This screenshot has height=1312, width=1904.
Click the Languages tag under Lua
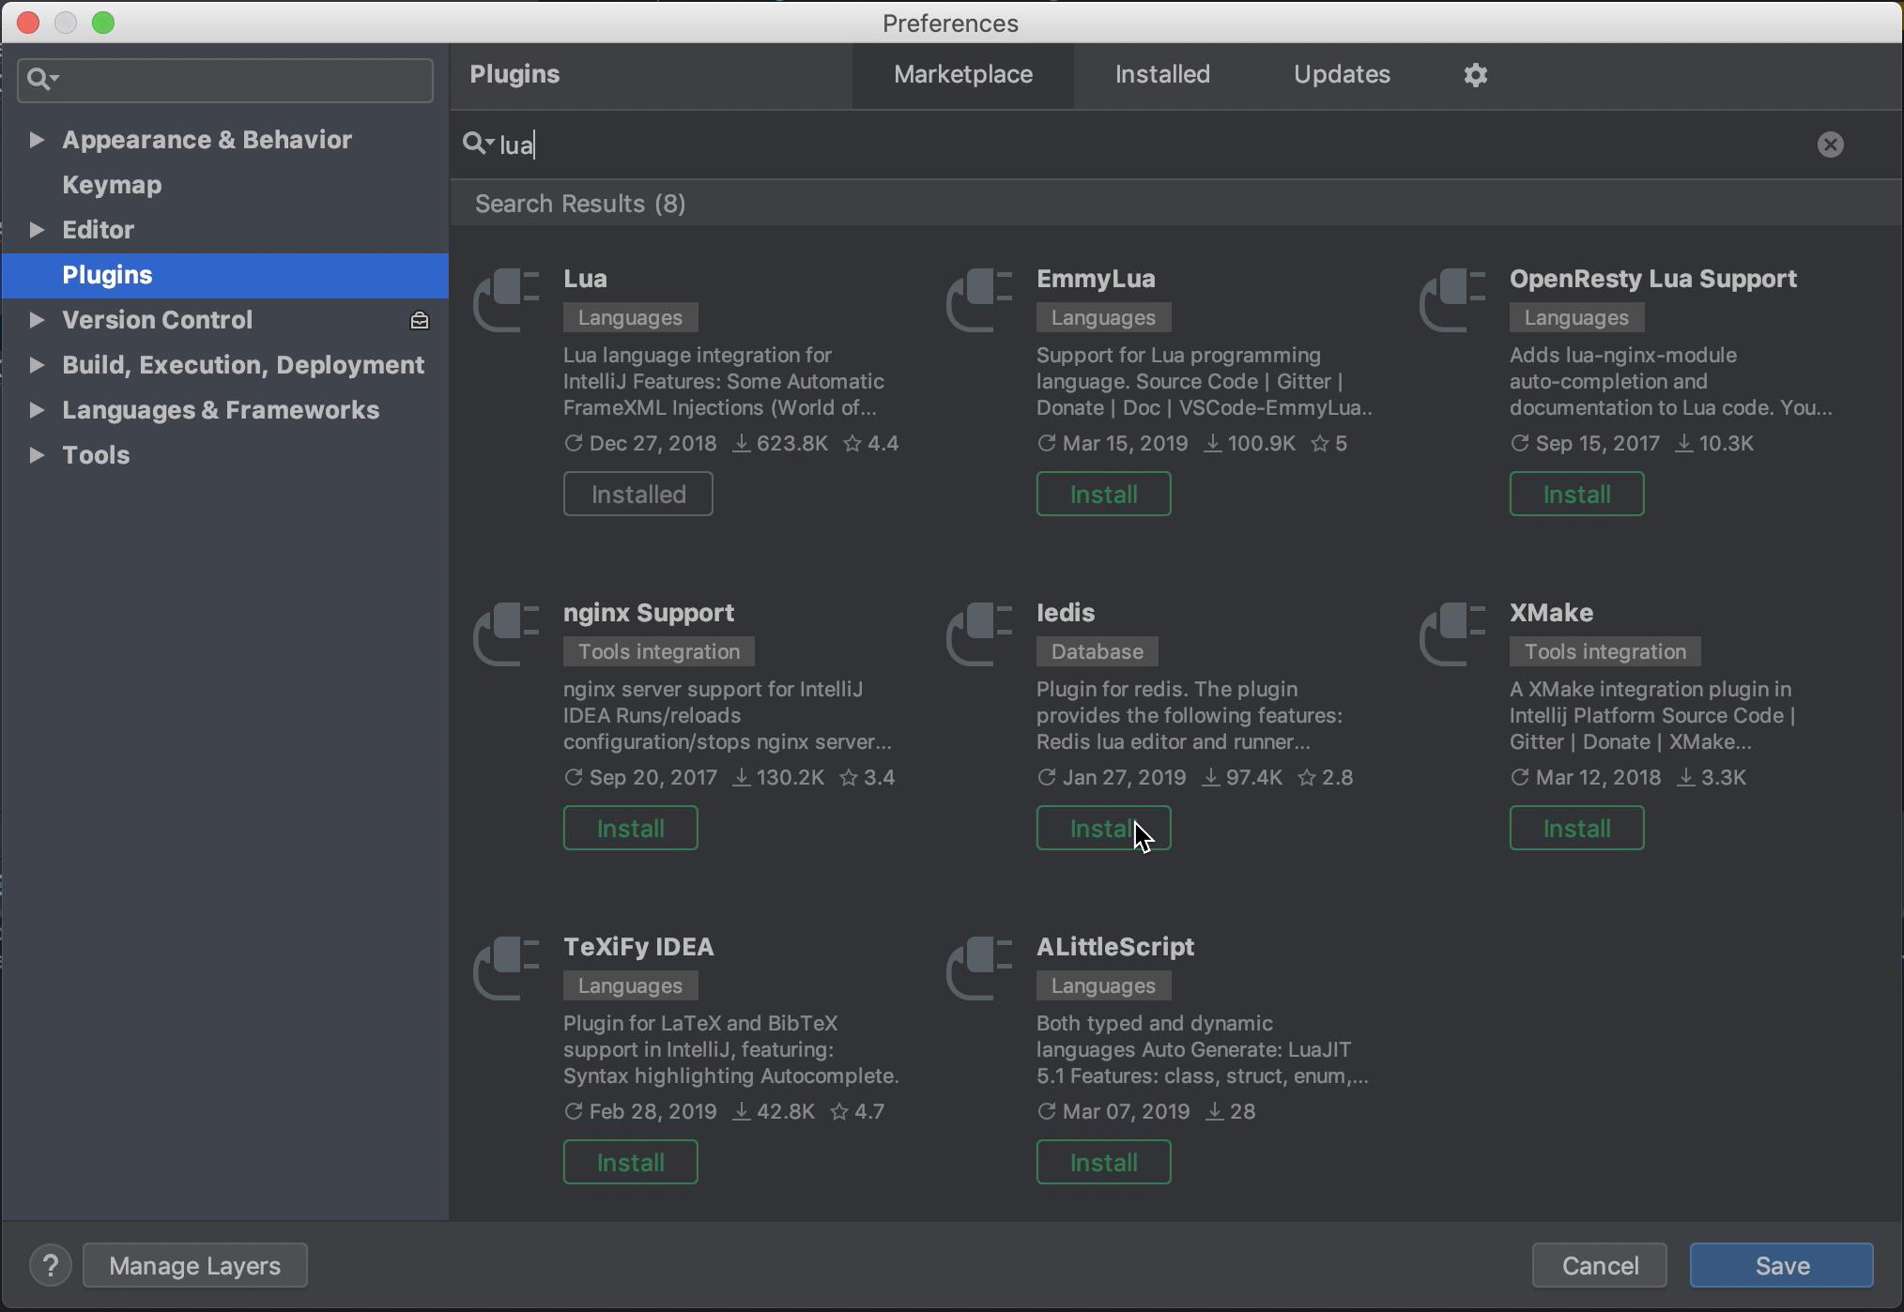[630, 317]
